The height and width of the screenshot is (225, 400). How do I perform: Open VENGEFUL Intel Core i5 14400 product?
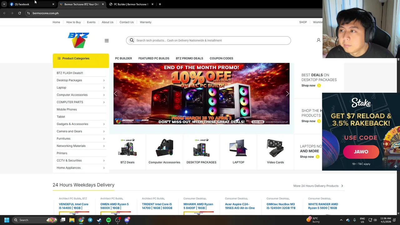point(74,206)
